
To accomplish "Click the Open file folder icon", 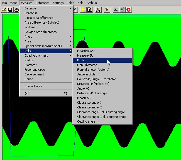I will 4,10.
